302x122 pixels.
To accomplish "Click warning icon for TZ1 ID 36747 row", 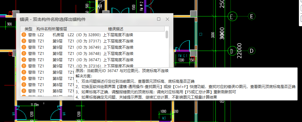I will 24,60.
